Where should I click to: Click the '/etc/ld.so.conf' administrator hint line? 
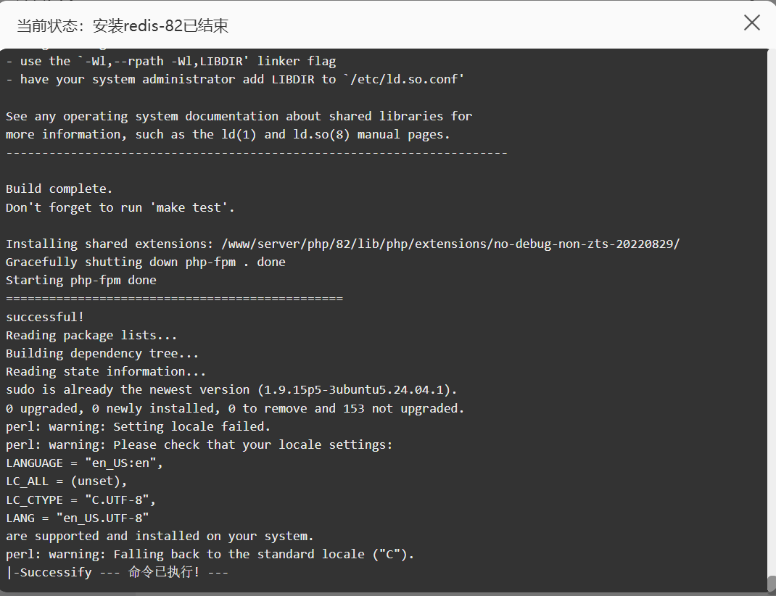click(x=235, y=80)
